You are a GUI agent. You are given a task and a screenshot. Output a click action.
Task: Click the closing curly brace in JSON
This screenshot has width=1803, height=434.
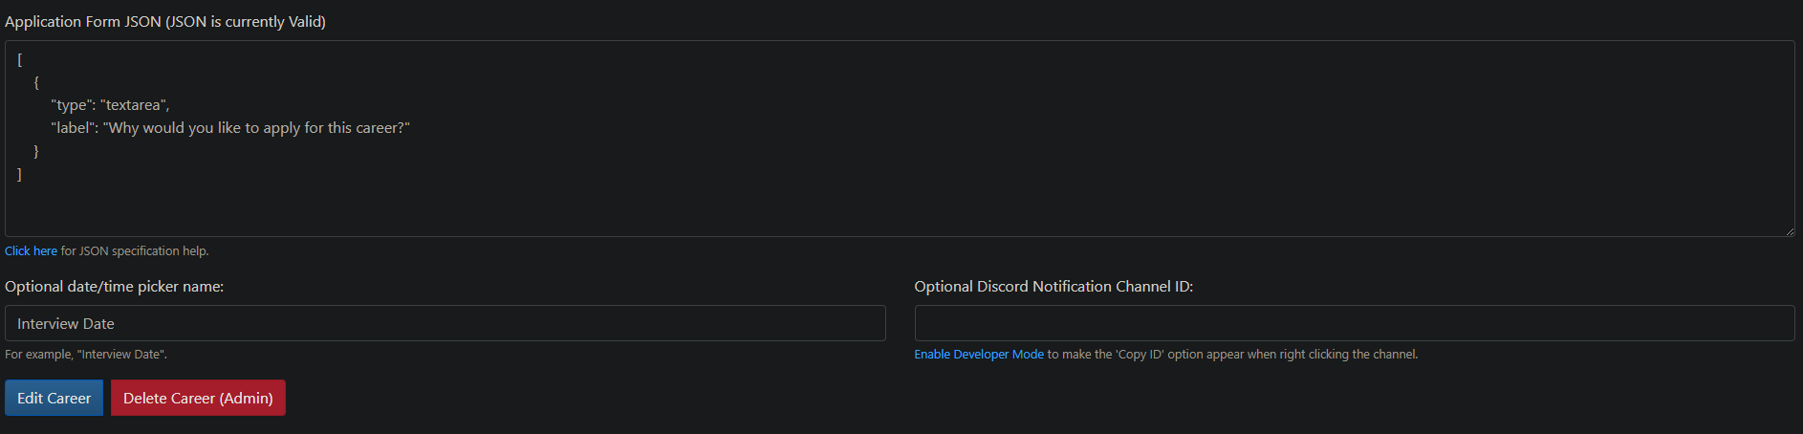[36, 151]
